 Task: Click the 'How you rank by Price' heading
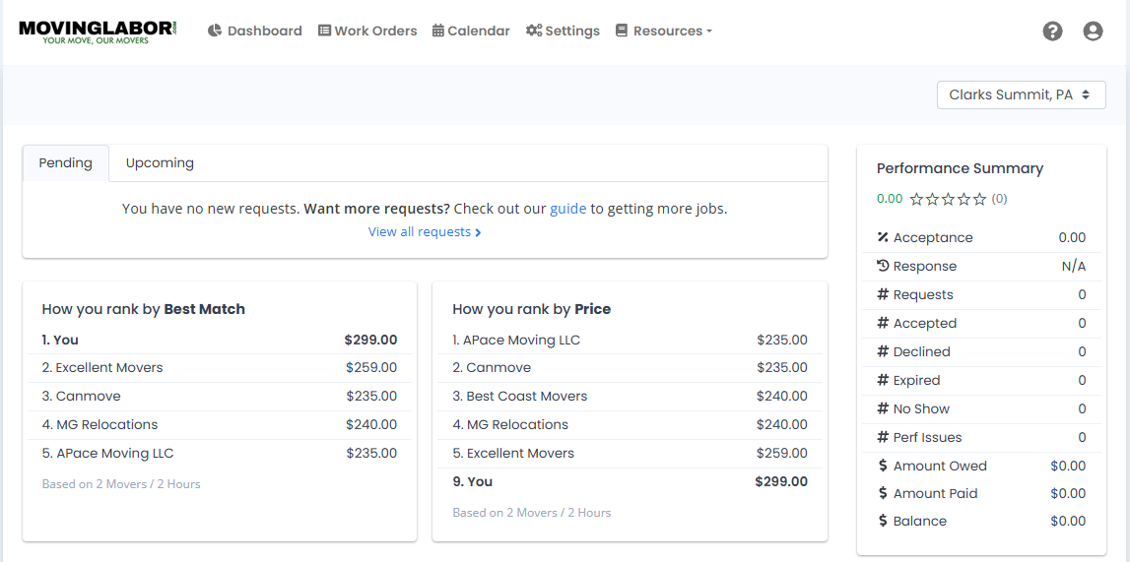click(532, 309)
